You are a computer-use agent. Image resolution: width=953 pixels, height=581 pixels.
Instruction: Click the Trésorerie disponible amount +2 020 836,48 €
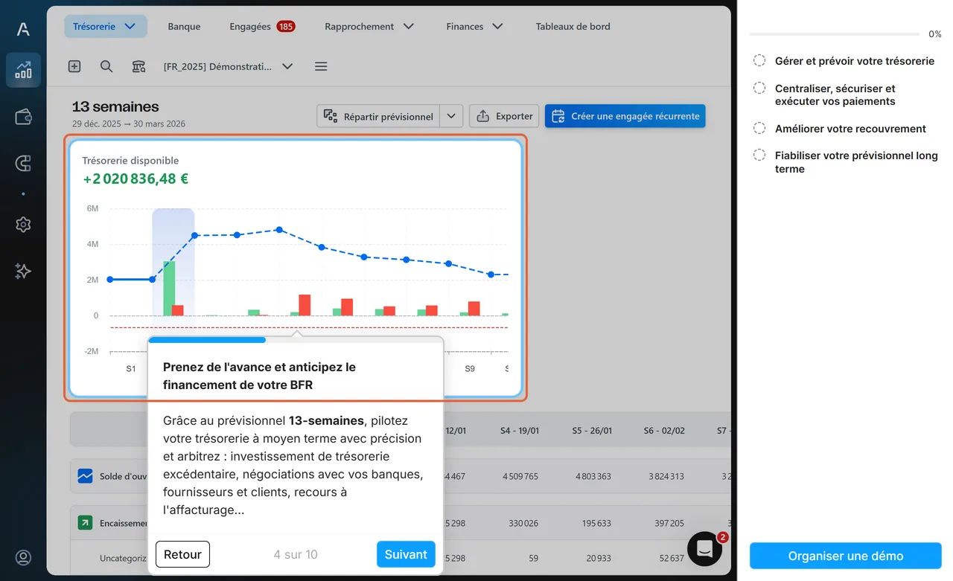(x=136, y=179)
